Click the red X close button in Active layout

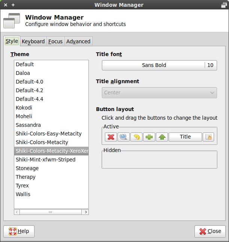(111, 137)
